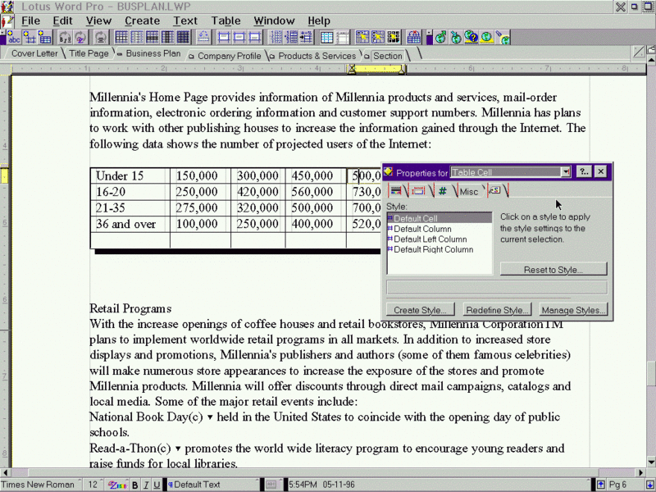
Task: Open the Properties for Table Cell dropdown
Action: [566, 172]
